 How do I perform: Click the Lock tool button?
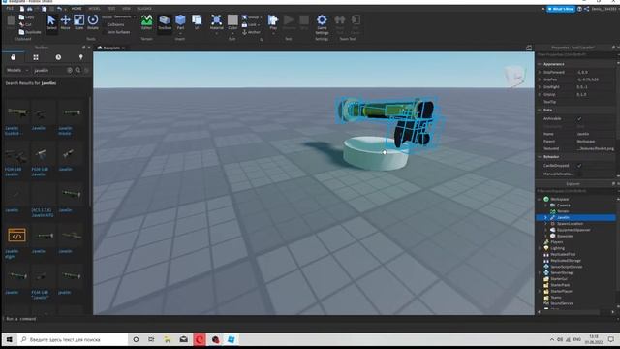click(x=251, y=24)
